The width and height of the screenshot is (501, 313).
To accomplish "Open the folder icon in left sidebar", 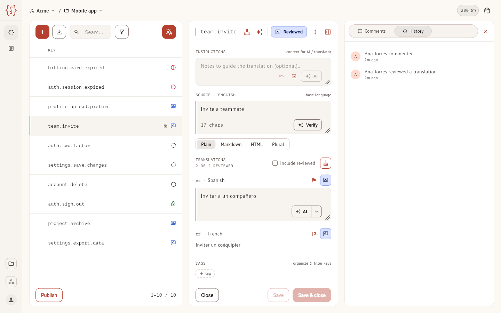I will pyautogui.click(x=11, y=264).
